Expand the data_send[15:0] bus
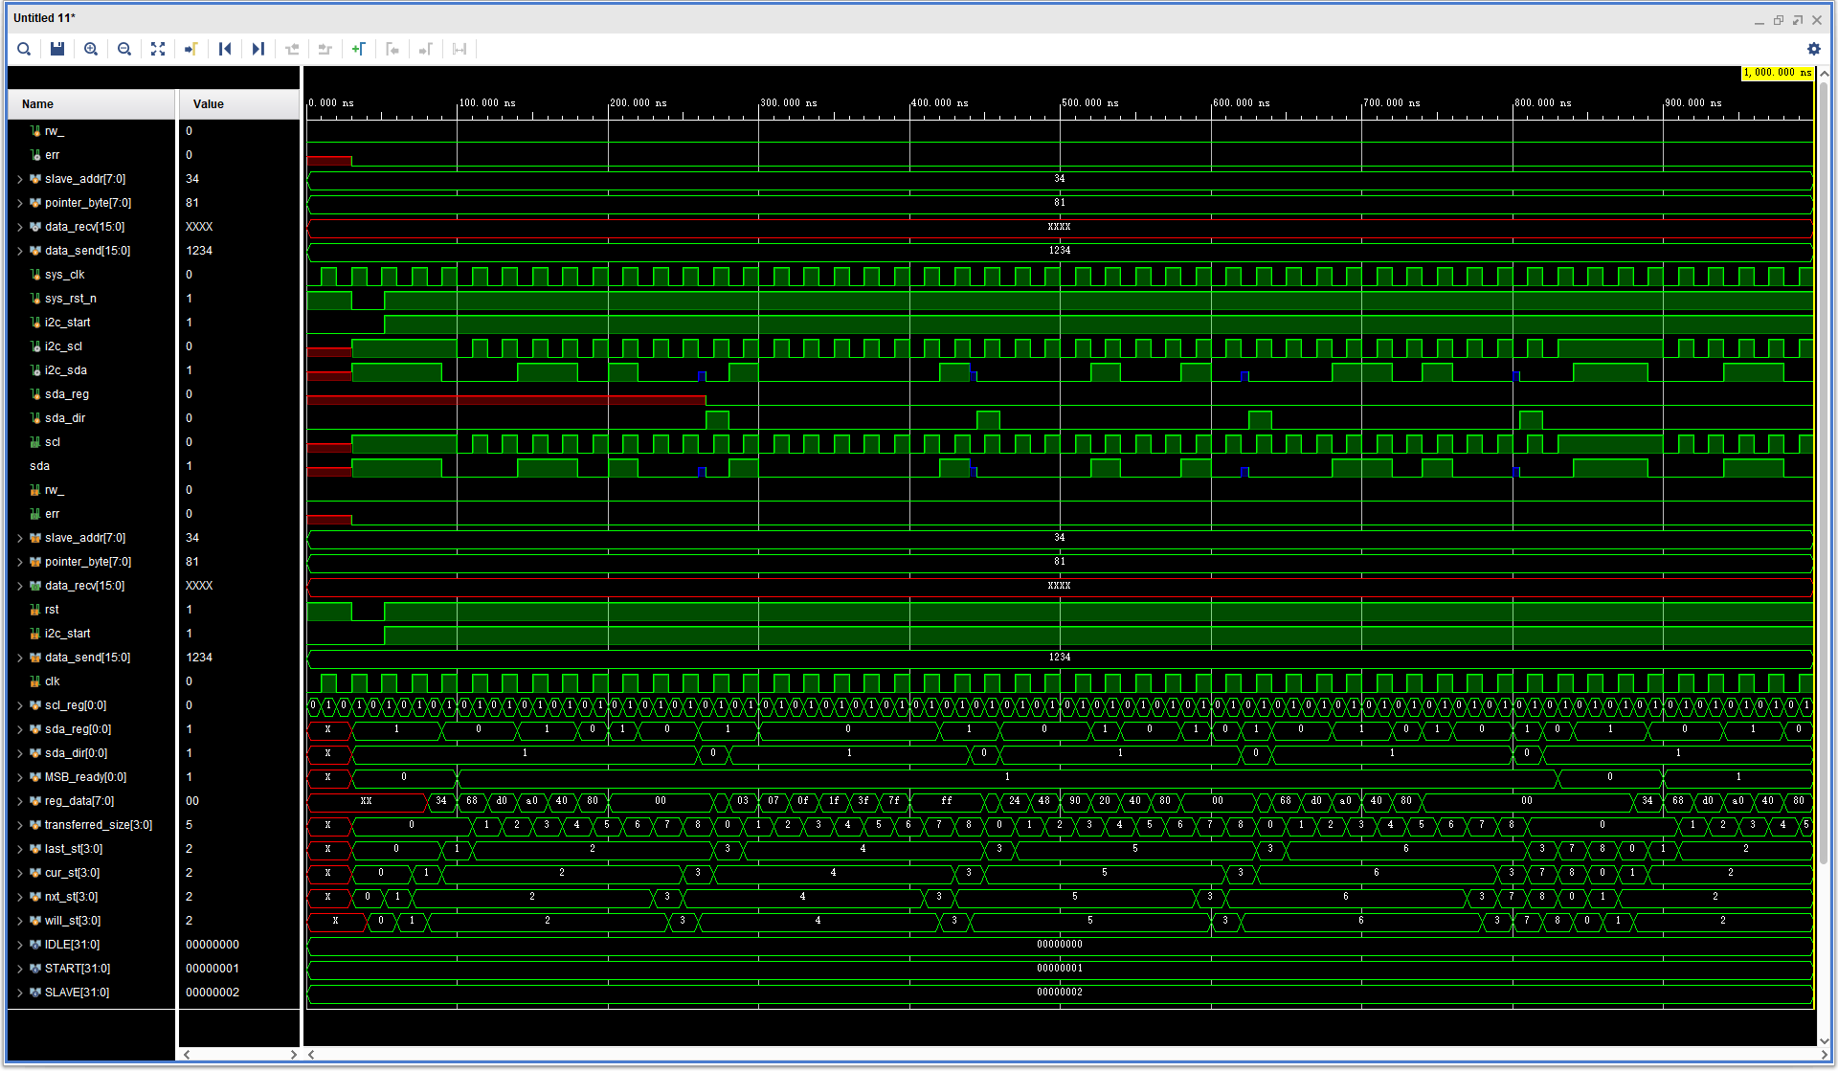Image resolution: width=1838 pixels, height=1071 pixels. point(19,251)
